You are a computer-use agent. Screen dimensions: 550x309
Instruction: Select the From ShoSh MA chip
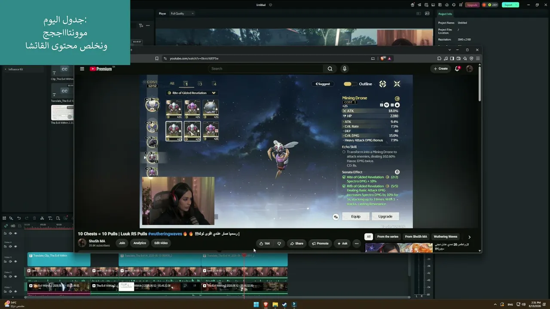point(416,236)
